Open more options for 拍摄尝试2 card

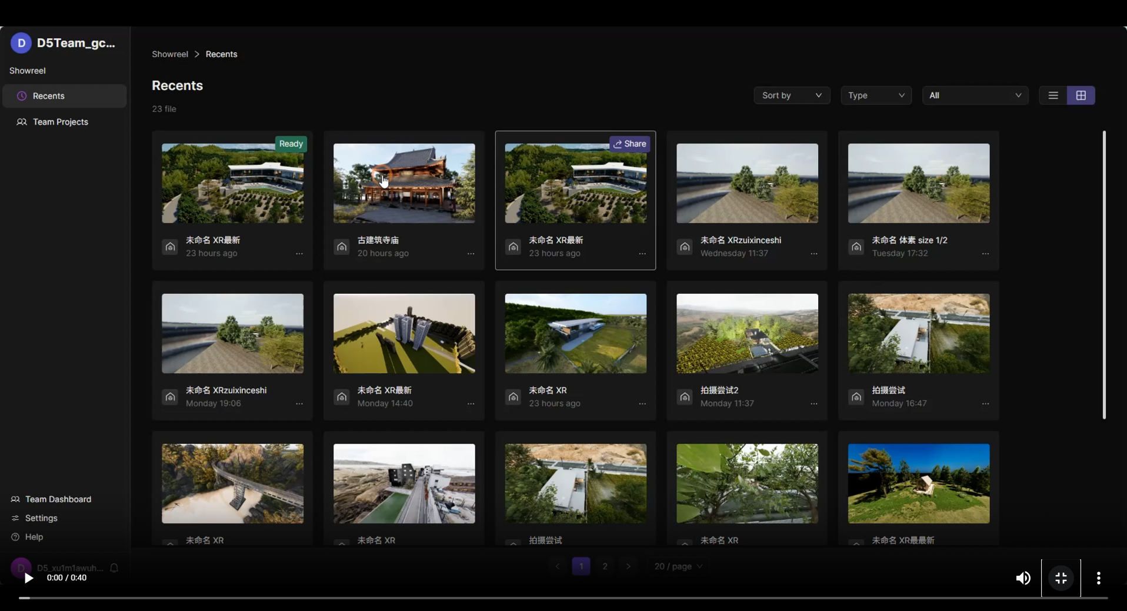pyautogui.click(x=813, y=404)
